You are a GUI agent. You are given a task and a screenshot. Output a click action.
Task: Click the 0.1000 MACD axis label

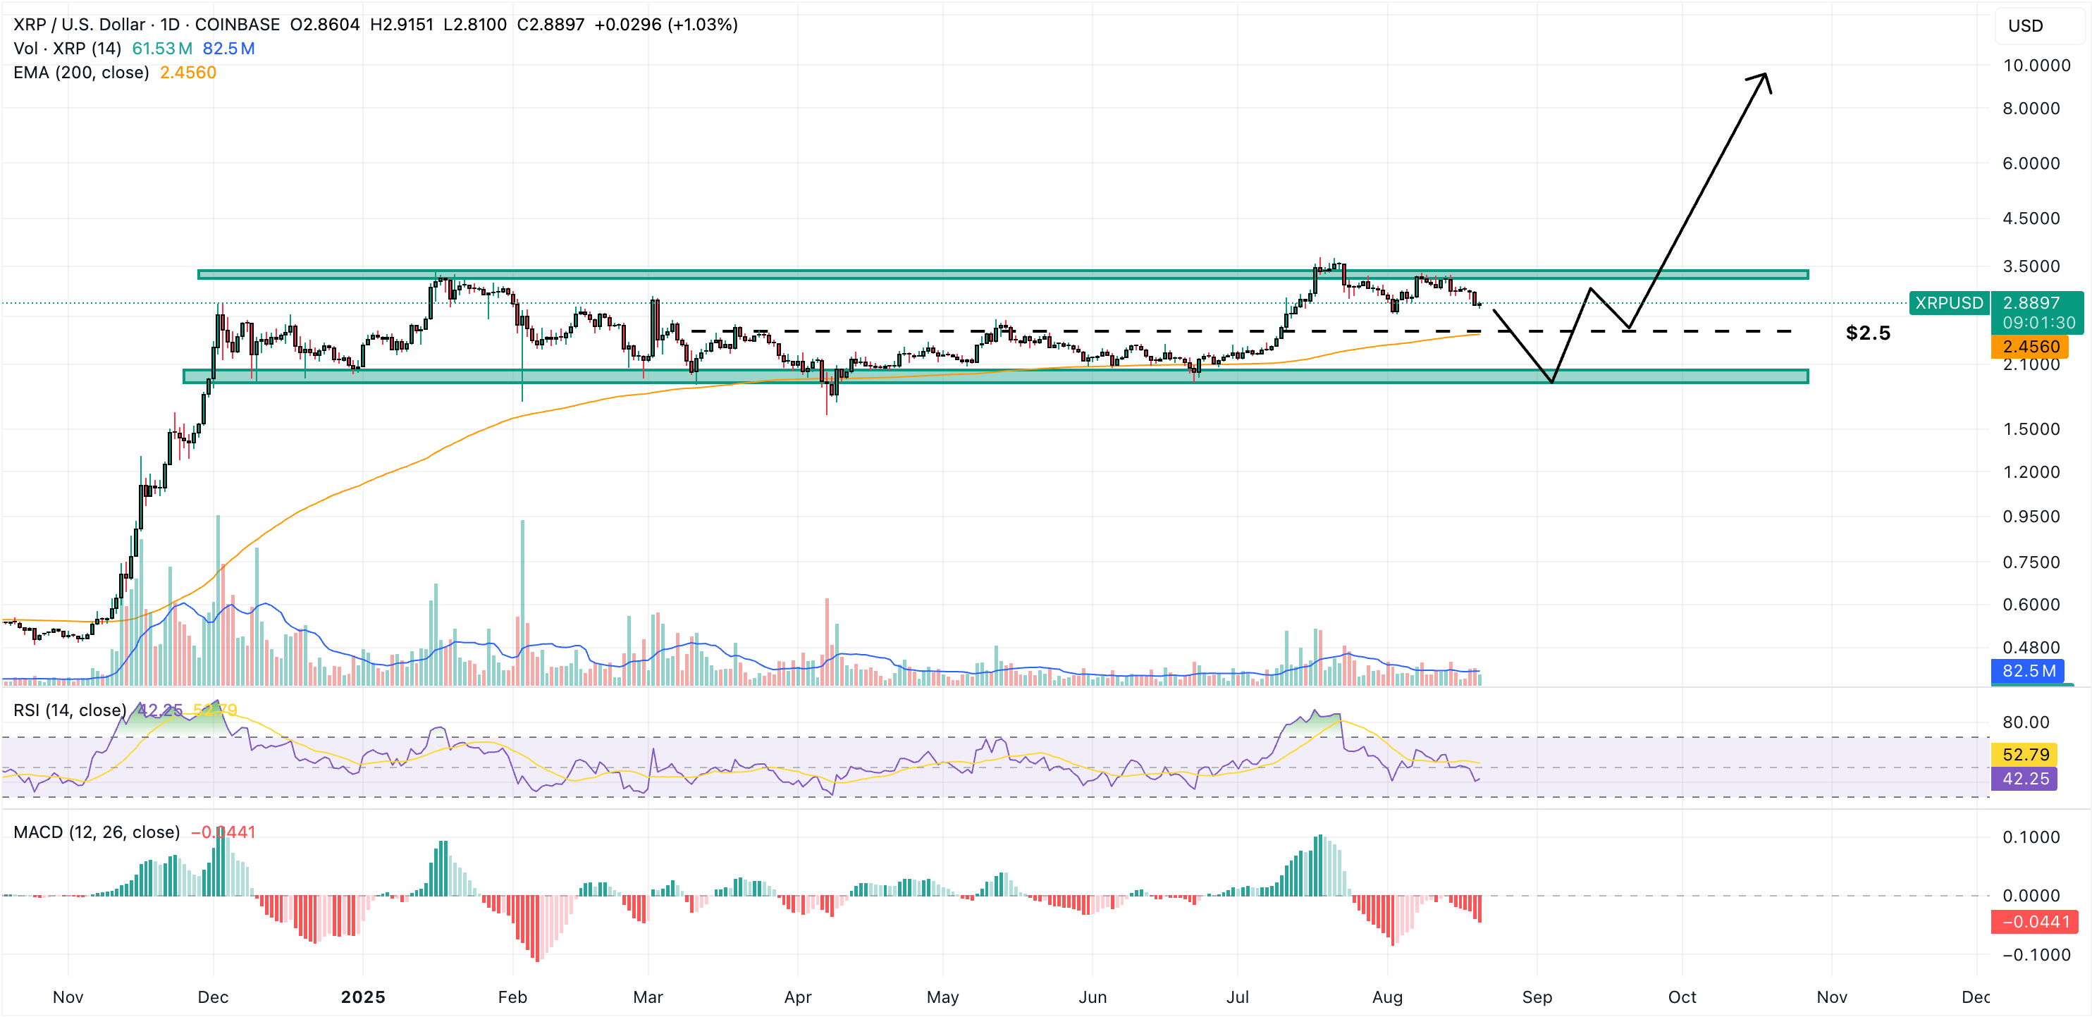pyautogui.click(x=2031, y=837)
